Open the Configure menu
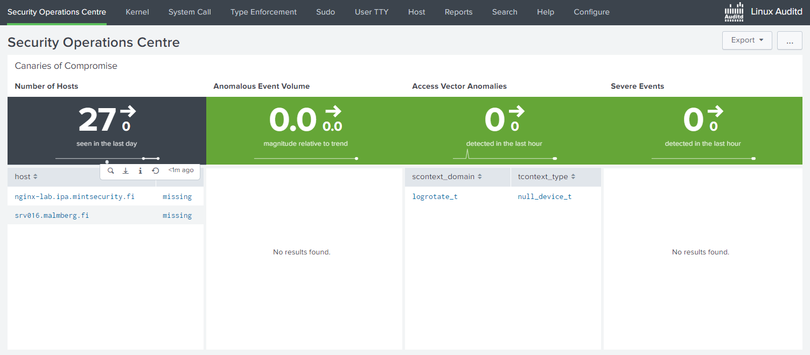The width and height of the screenshot is (810, 355). [591, 12]
